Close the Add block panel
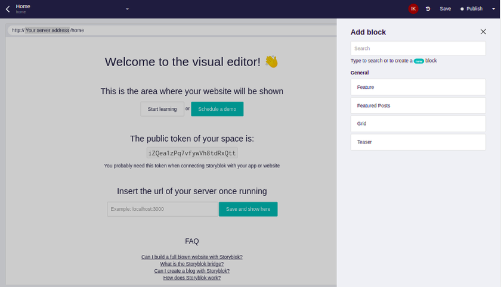Viewport: 501px width, 287px height. point(483,32)
